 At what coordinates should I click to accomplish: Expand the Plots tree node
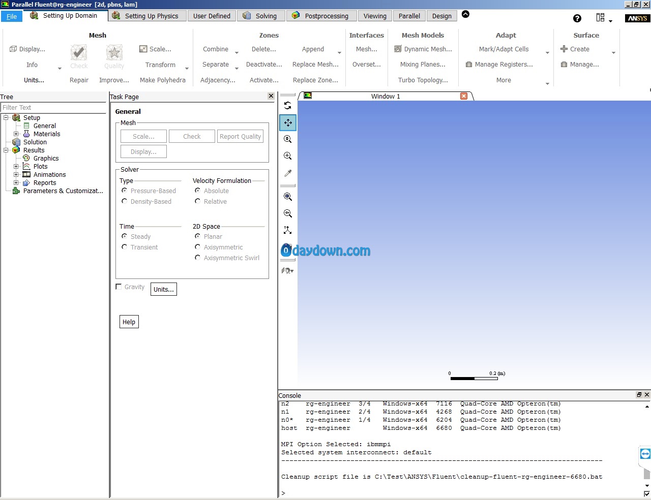coord(16,167)
